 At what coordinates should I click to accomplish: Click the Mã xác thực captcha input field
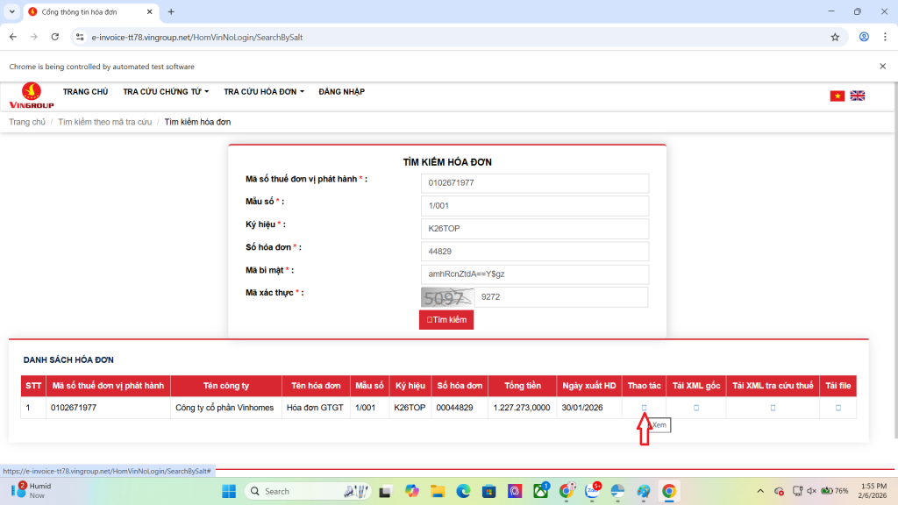561,297
